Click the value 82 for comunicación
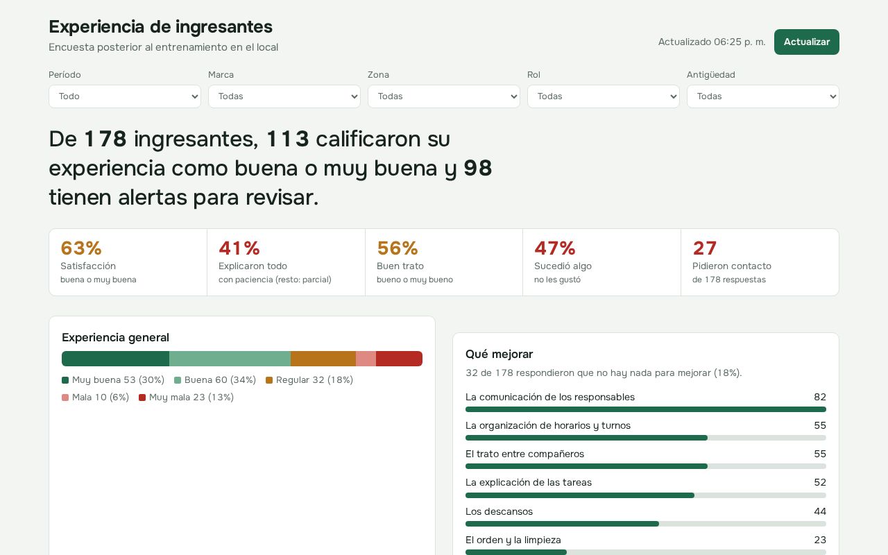888x555 pixels. coord(820,397)
